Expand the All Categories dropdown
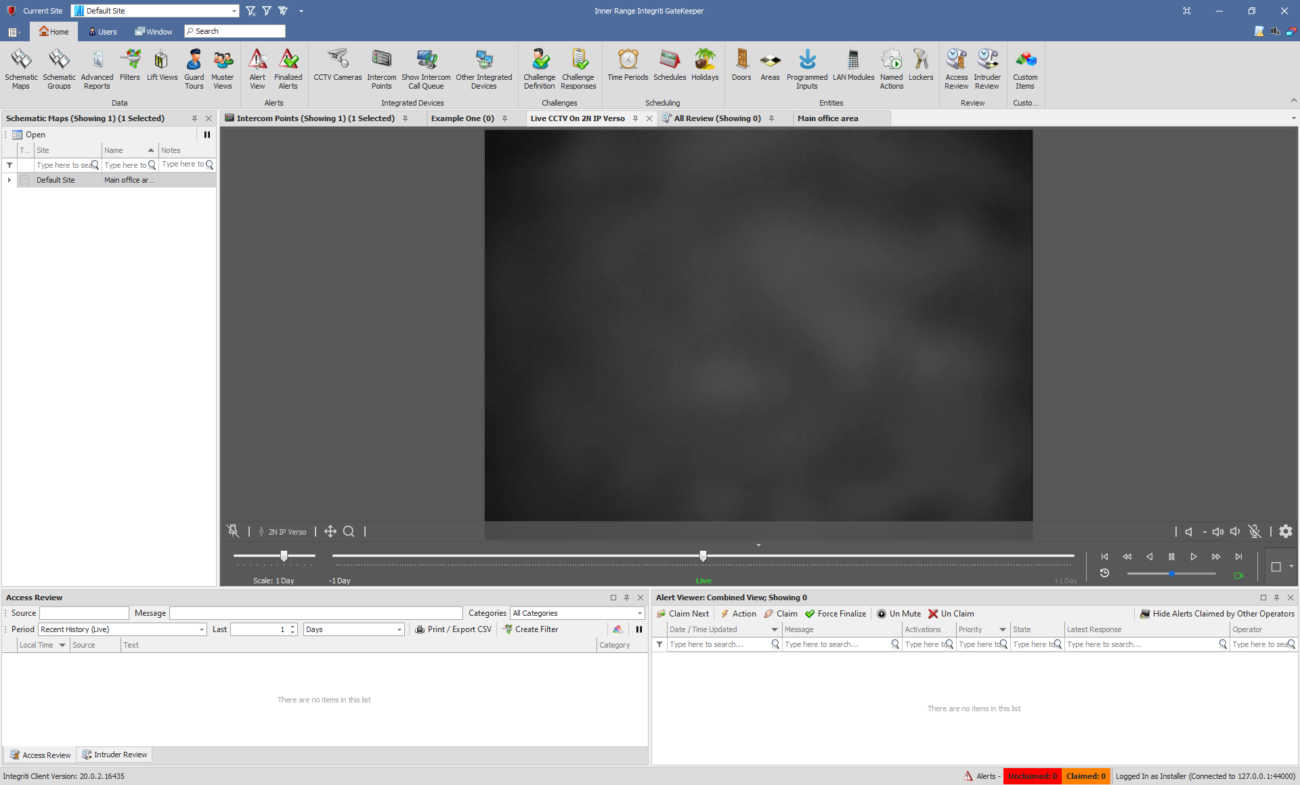Screen dimensions: 1300x785 [639, 613]
